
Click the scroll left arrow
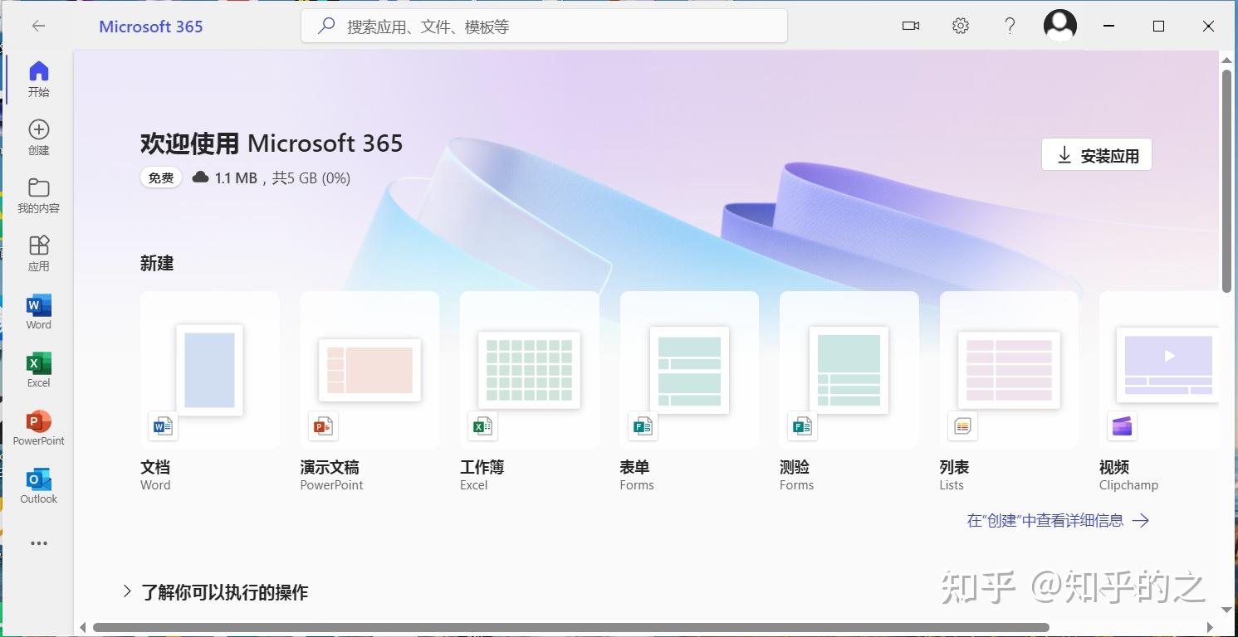coord(82,628)
